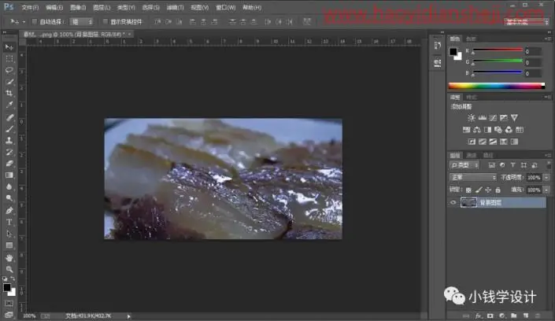Screen dimensions: 555x321
Task: Switch to the Swatches tab beside Color
Action: tap(471, 39)
